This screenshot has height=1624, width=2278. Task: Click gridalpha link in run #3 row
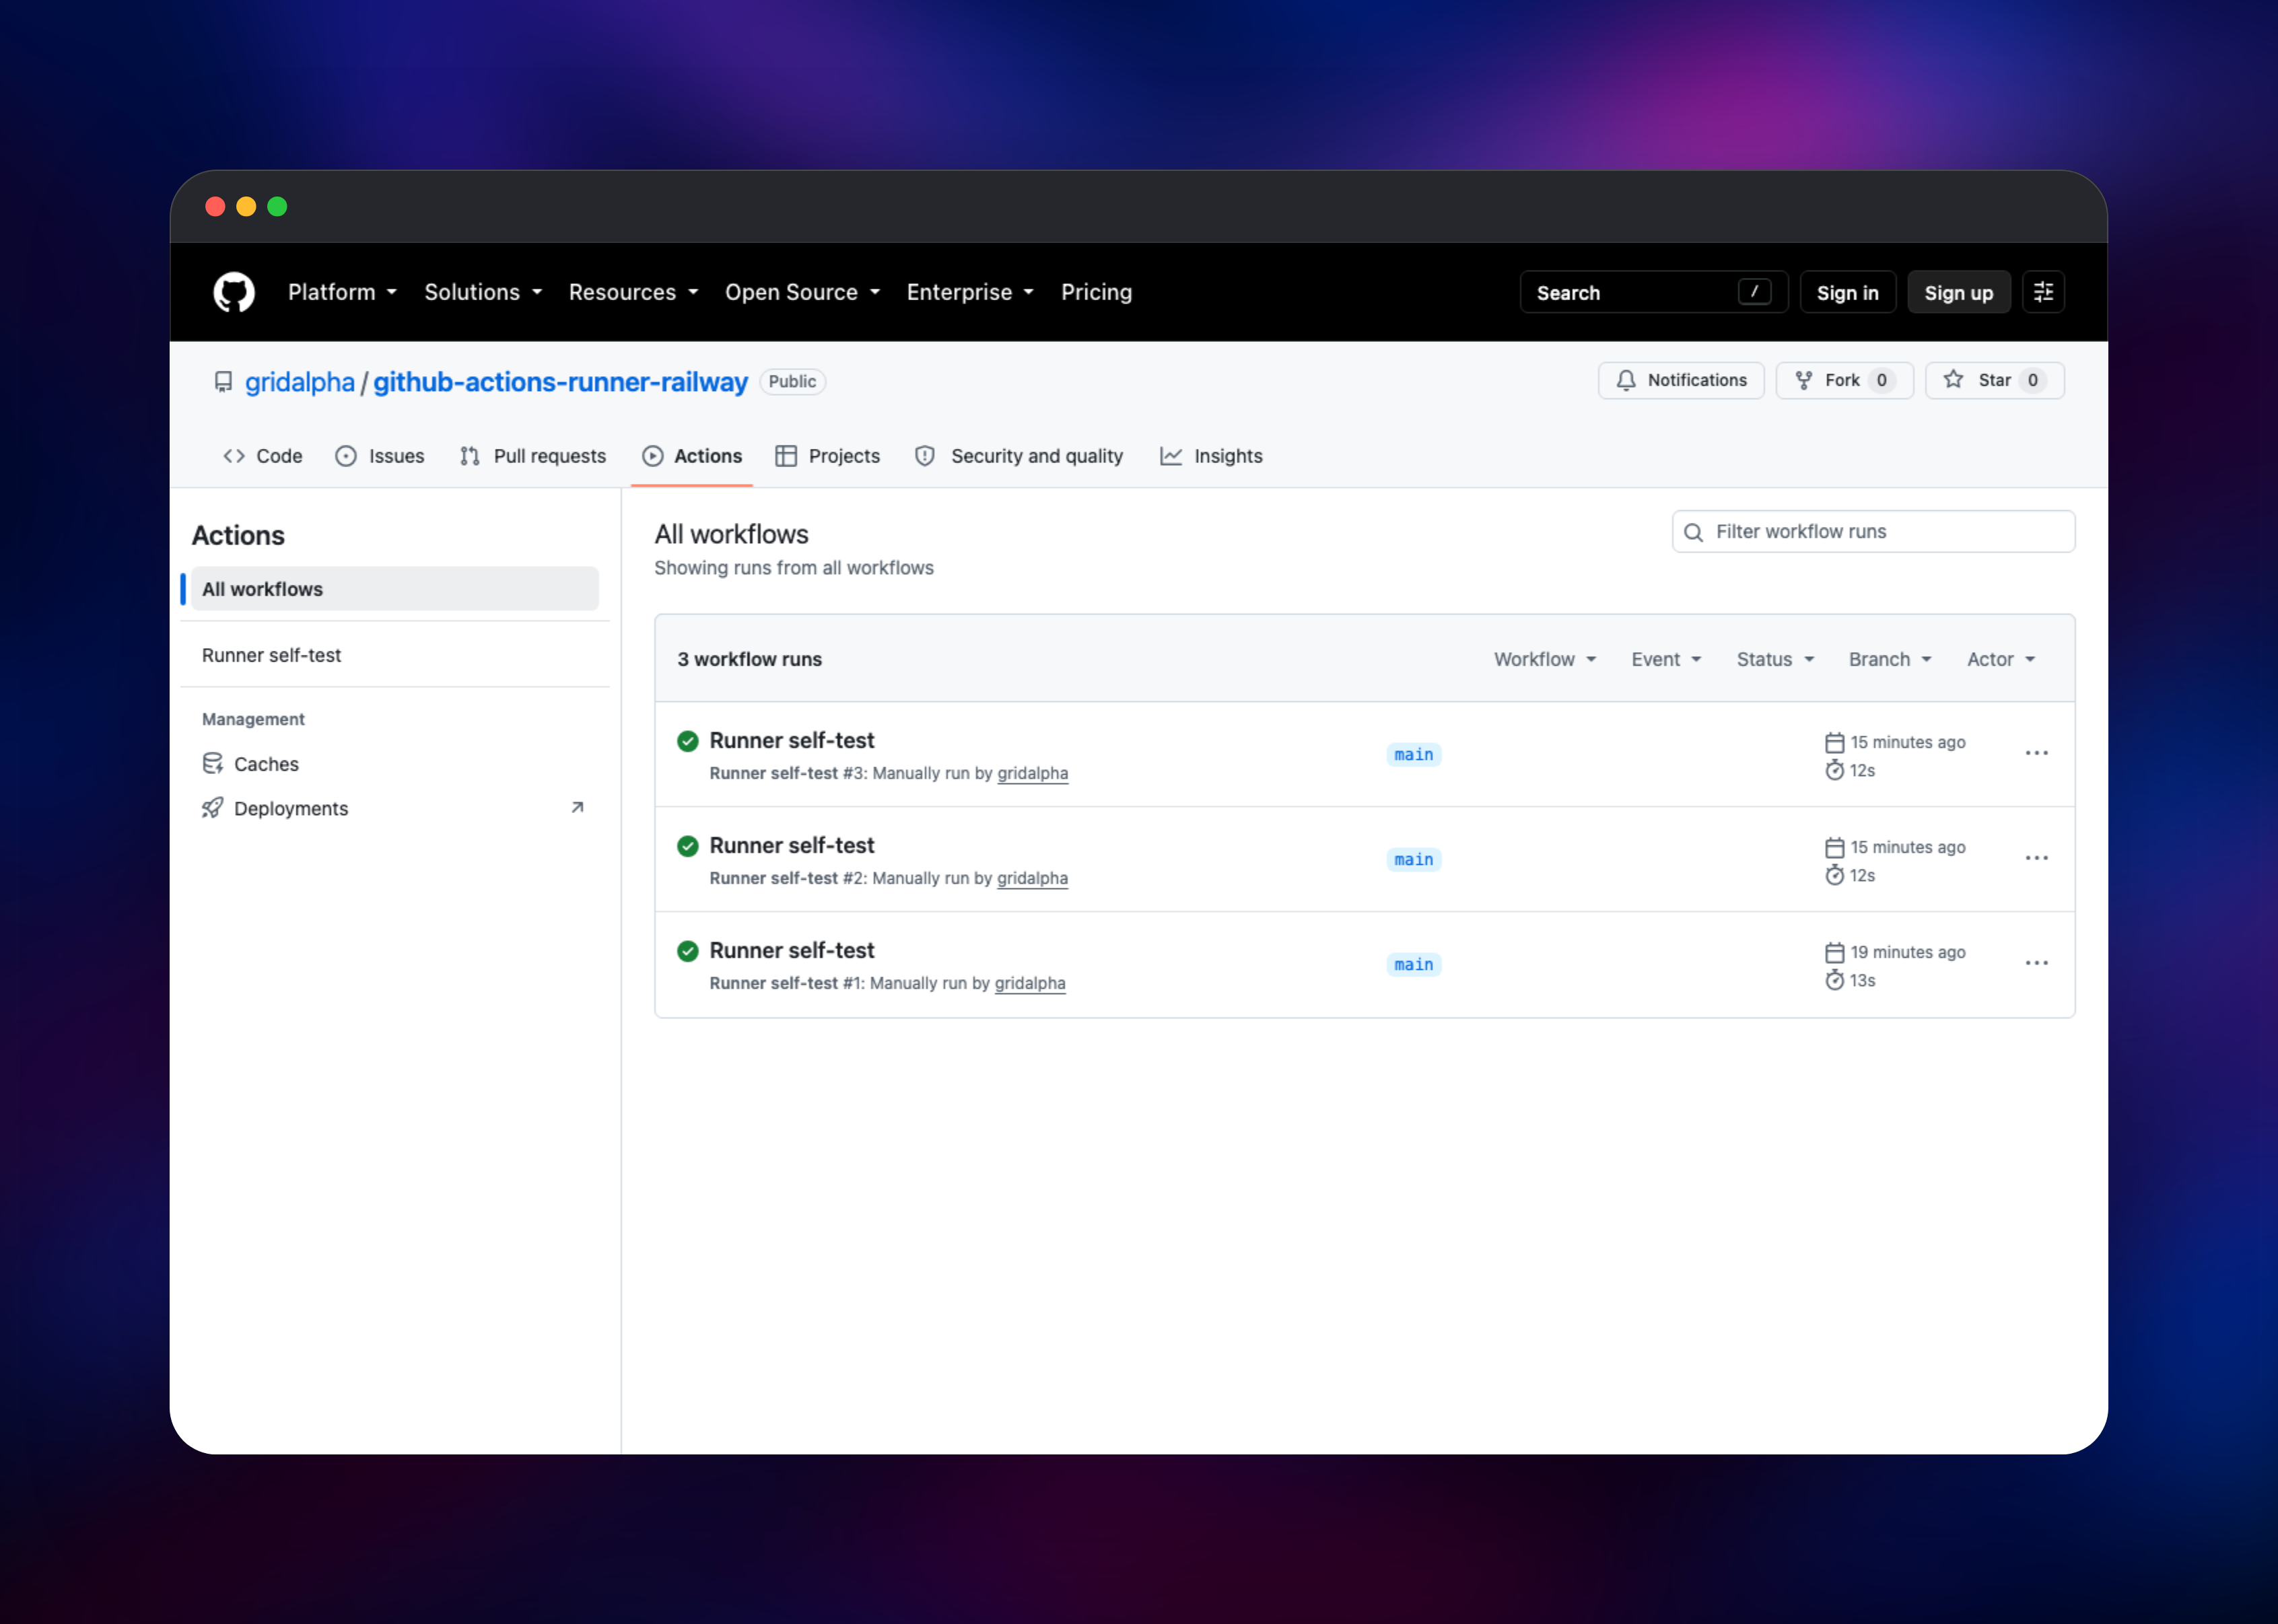pyautogui.click(x=1032, y=773)
